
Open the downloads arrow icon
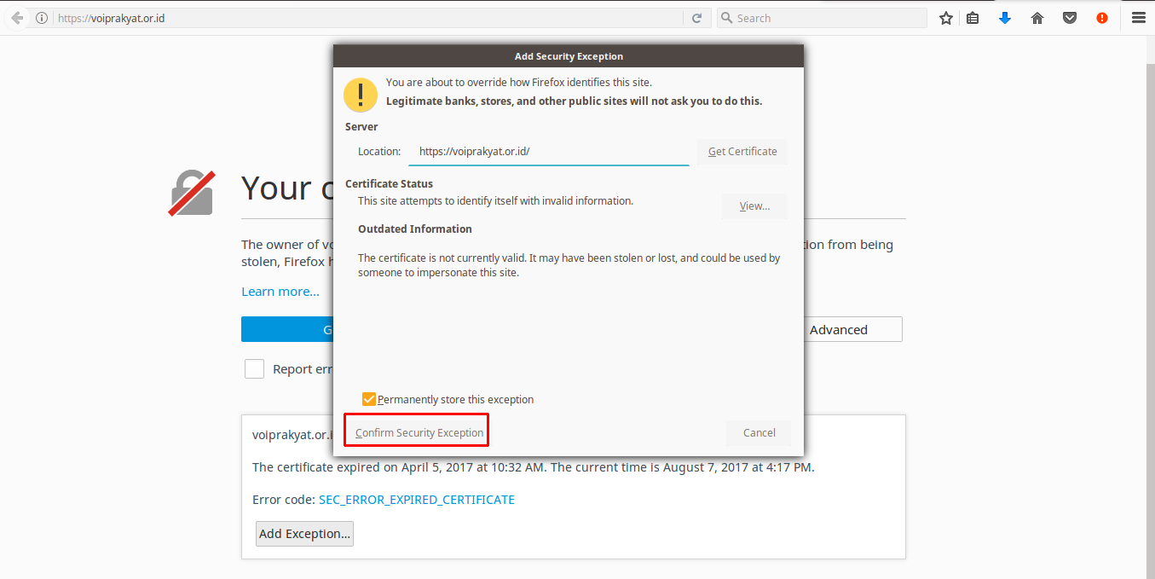[1005, 18]
